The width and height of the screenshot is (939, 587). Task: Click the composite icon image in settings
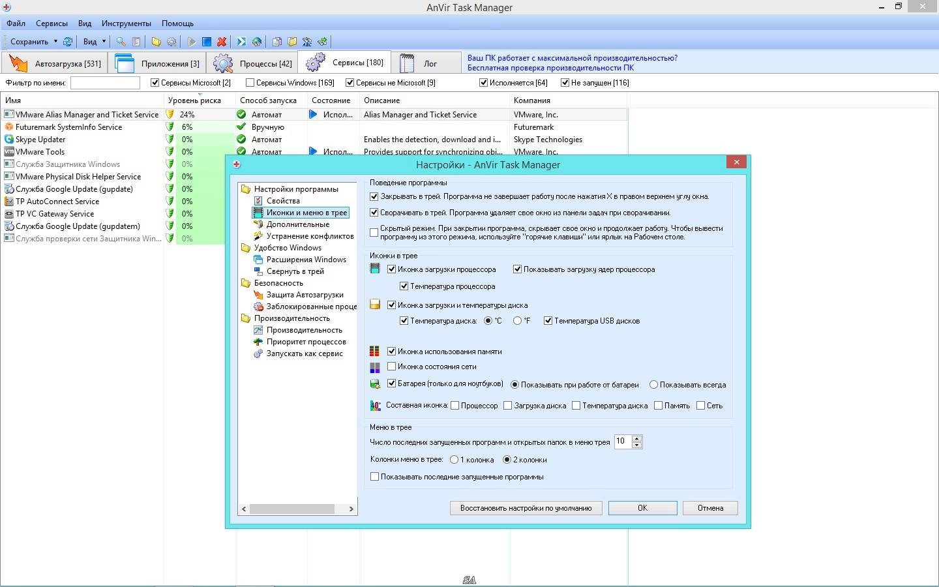point(376,405)
